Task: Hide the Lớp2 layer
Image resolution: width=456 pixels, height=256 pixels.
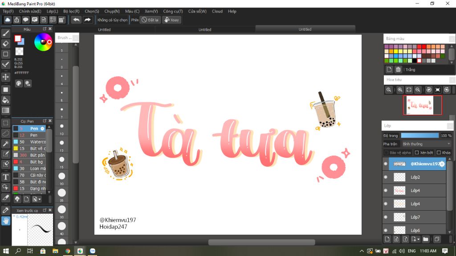Action: [386, 177]
